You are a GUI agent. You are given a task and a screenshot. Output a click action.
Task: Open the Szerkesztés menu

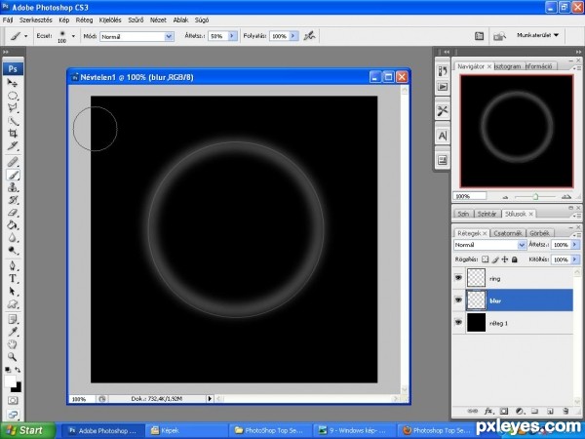coord(36,20)
